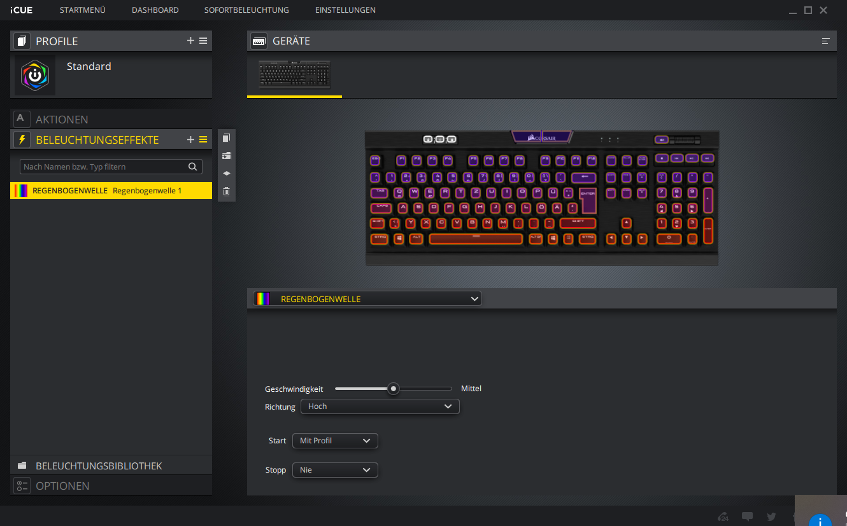Click the numpad 0 key on preview
The width and height of the screenshot is (847, 526).
[669, 239]
